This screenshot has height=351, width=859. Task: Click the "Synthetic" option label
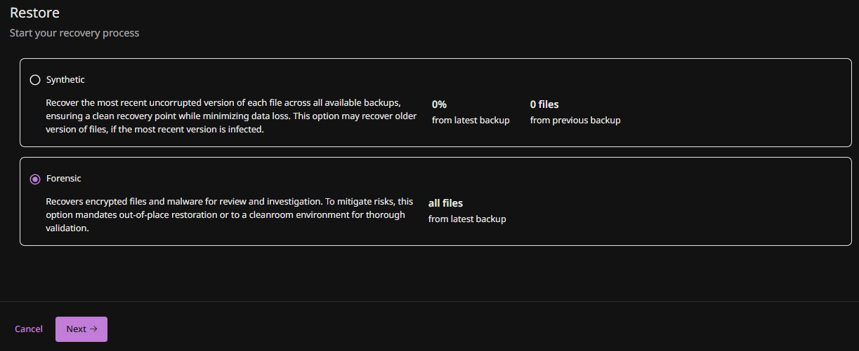click(x=65, y=80)
